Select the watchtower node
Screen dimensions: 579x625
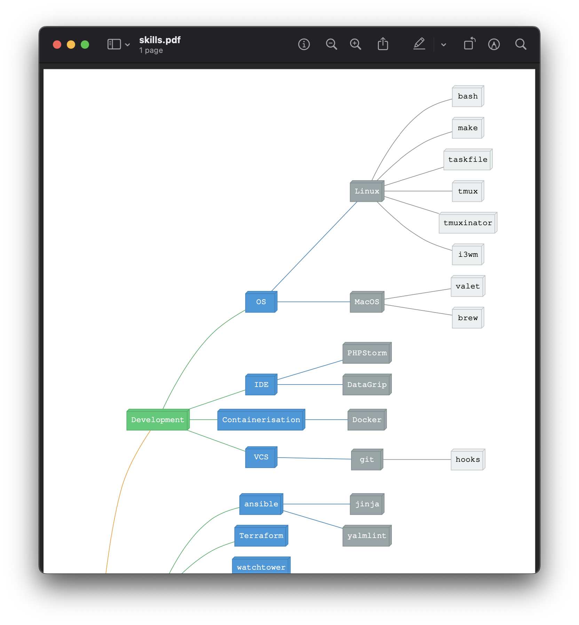click(x=261, y=565)
